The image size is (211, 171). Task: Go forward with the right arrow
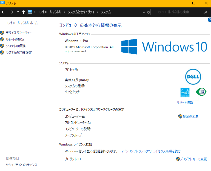(12, 12)
